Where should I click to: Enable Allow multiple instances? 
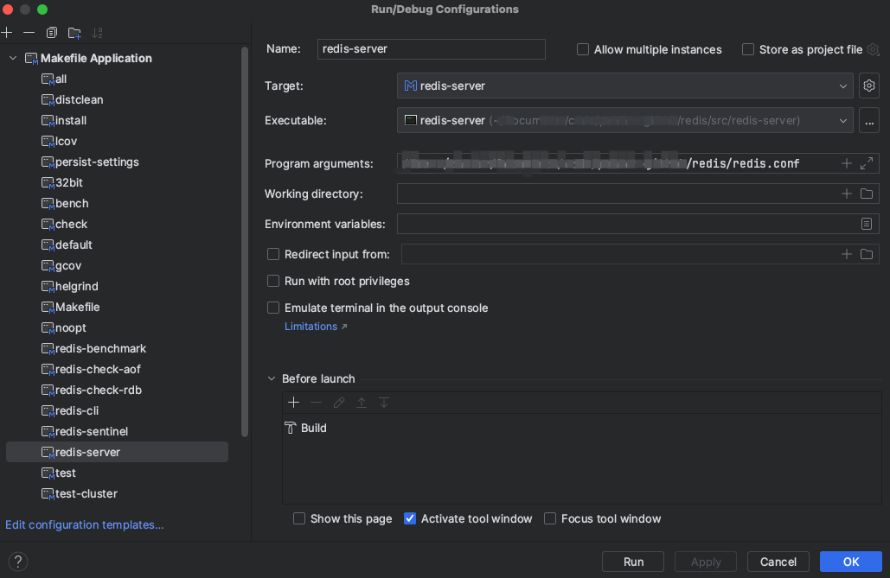(x=583, y=49)
